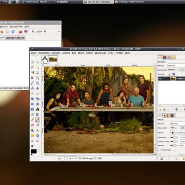Select the Rectangle Select tool in GIMP
Screen dimensions: 185x185
[32, 62]
